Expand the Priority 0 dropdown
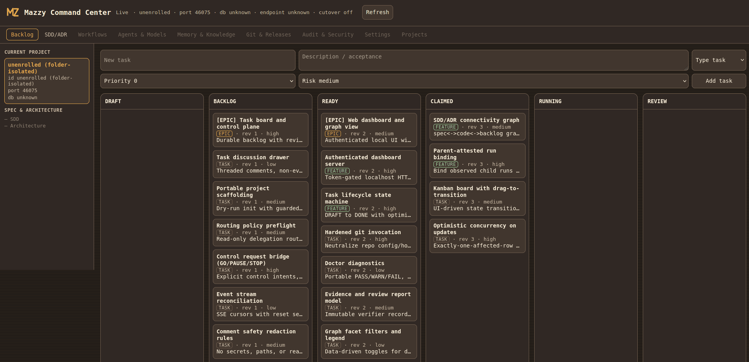Screen dimensions: 749x362 point(198,81)
